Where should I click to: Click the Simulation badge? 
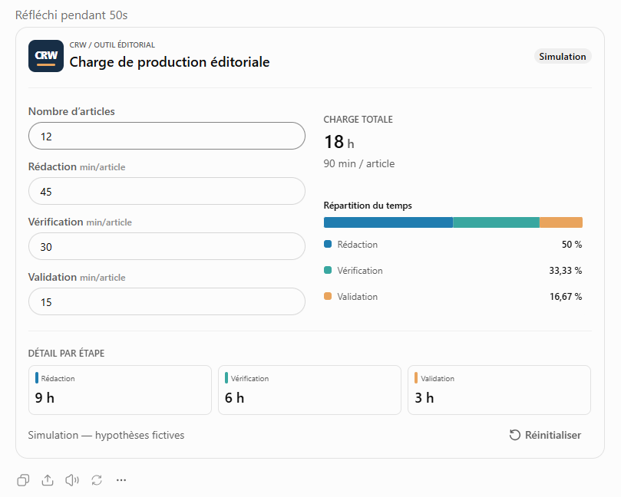563,57
